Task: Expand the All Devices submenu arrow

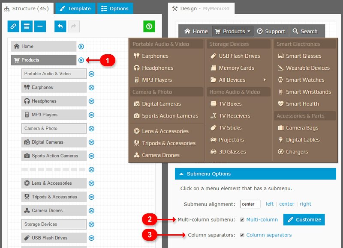Action: tap(265, 80)
